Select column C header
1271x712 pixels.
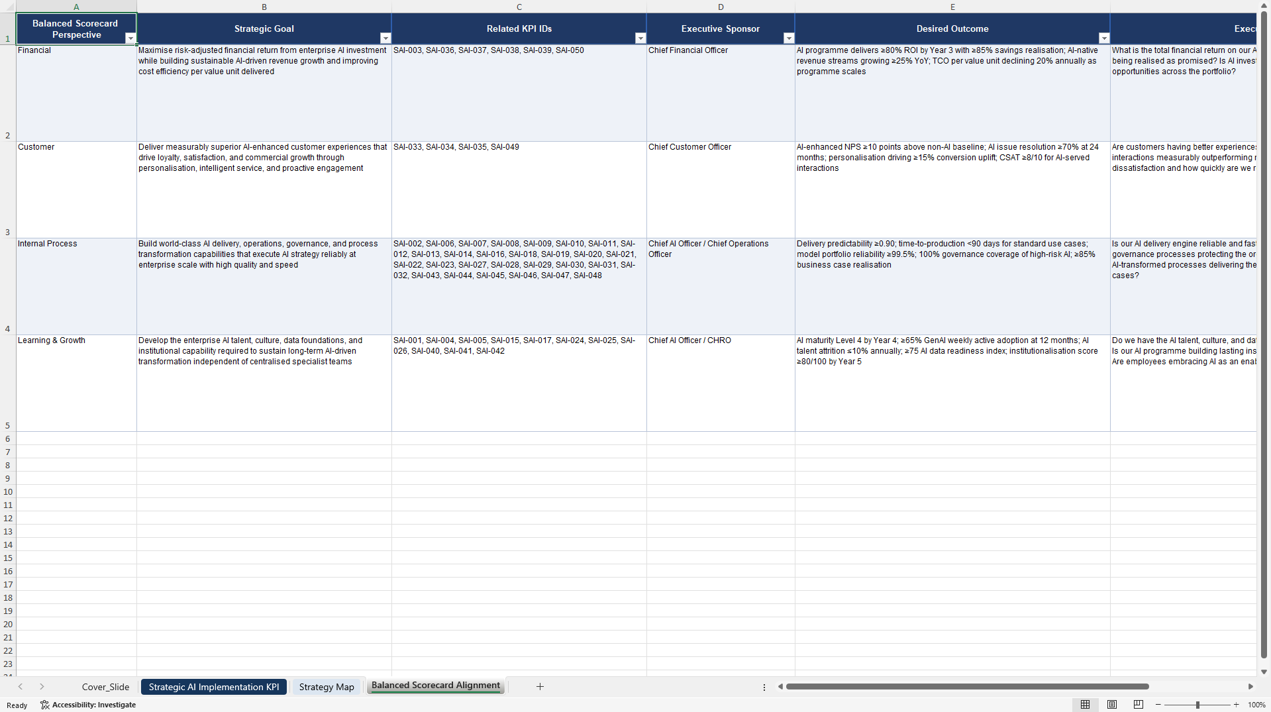519,7
